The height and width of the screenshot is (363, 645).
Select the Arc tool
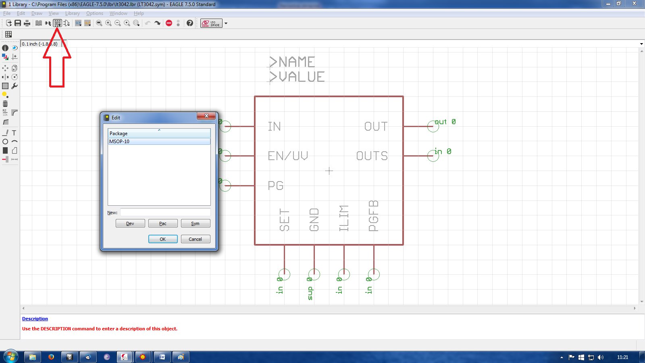pyautogui.click(x=15, y=142)
